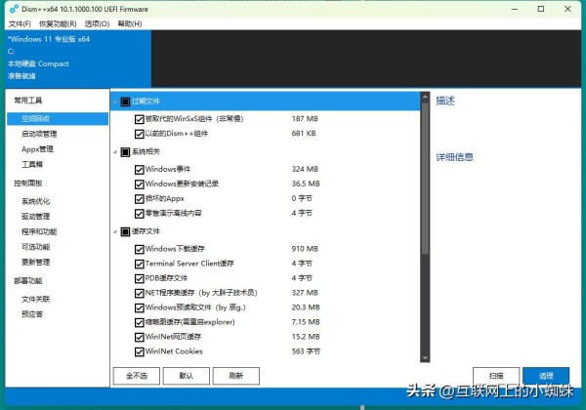Click the 刷新 button

pos(235,375)
